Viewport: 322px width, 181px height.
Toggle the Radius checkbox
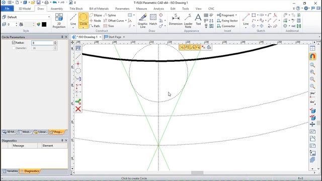[x=14, y=42]
